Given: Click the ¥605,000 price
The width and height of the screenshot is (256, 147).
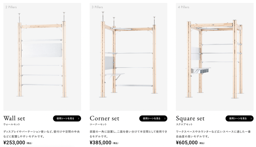Looking at the screenshot, I should [x=187, y=143].
